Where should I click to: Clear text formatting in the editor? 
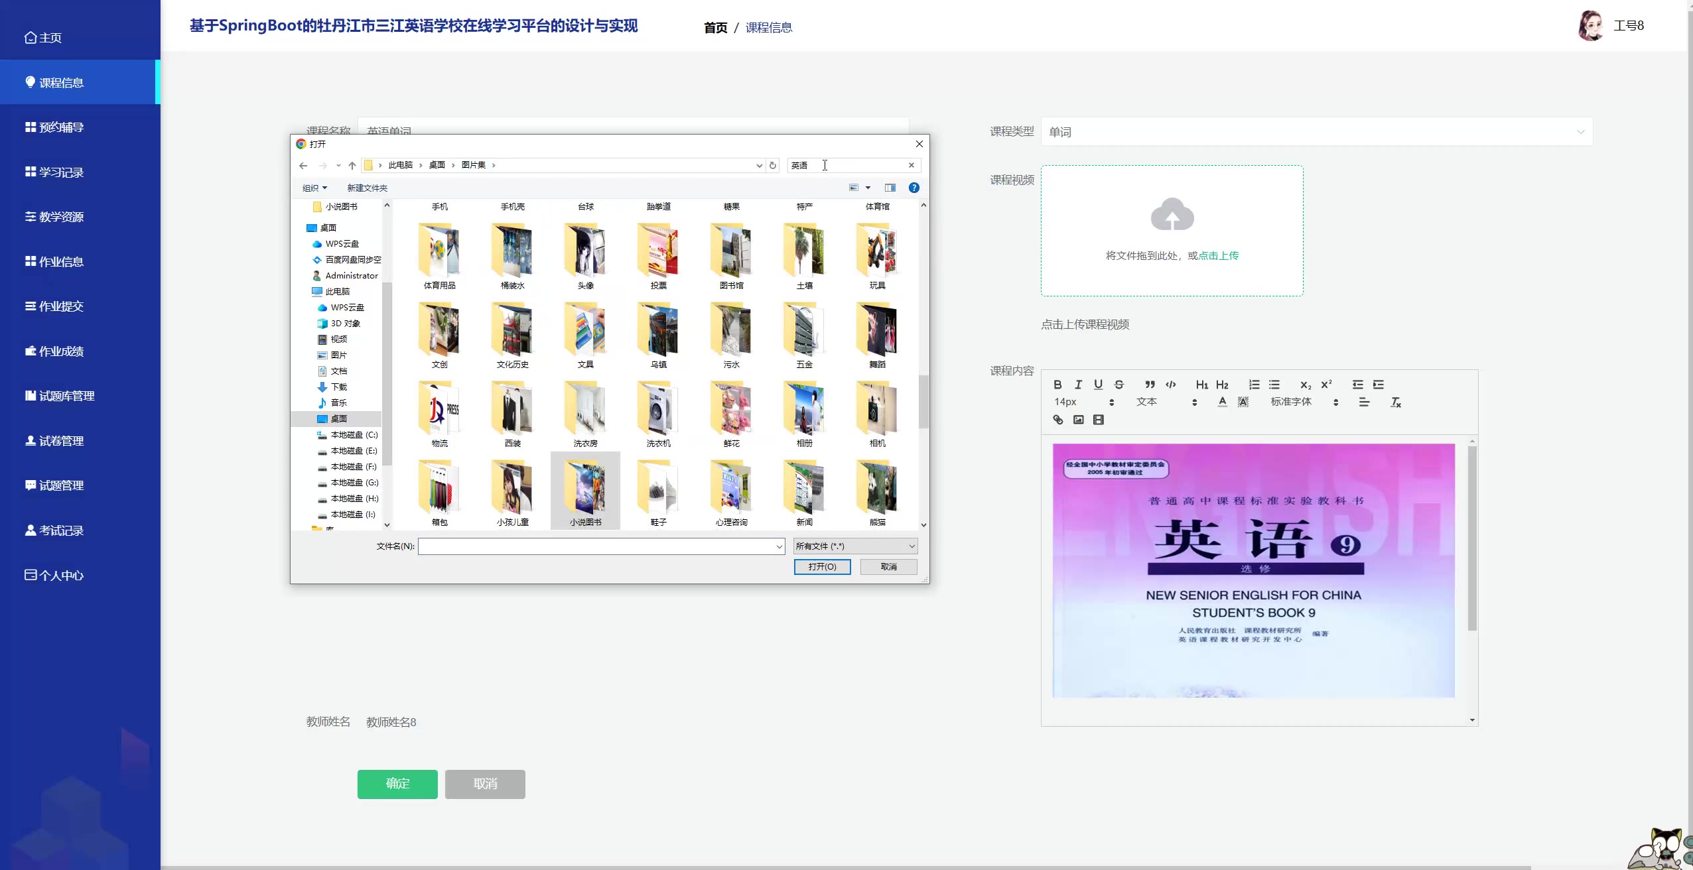pyautogui.click(x=1396, y=403)
